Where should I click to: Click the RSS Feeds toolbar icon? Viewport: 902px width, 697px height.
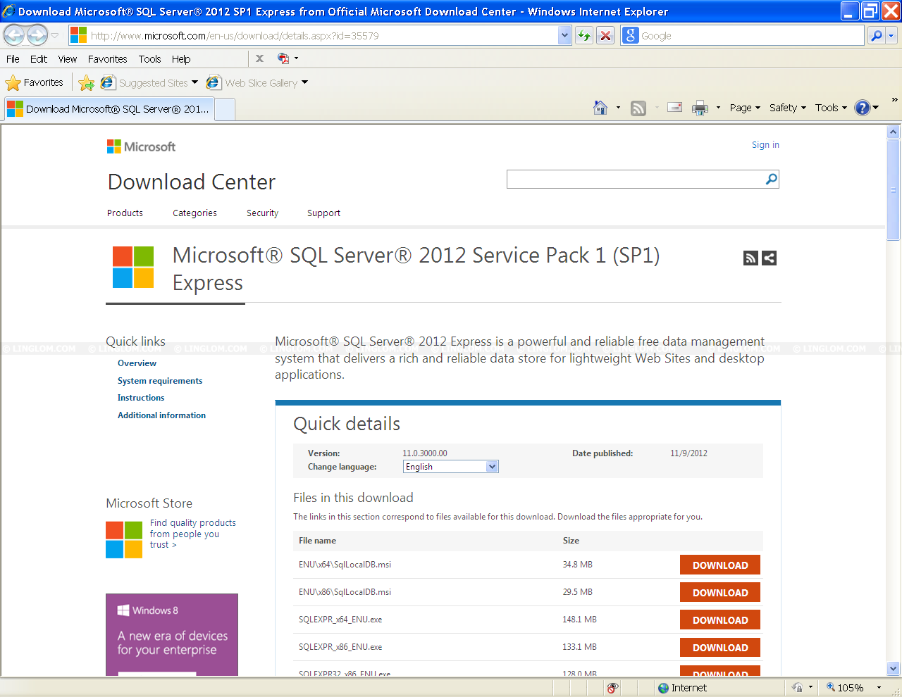(x=638, y=108)
